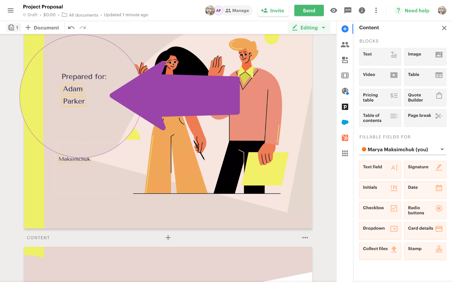Select the Signature field
Viewport: 452px width, 282px height.
[x=425, y=169]
